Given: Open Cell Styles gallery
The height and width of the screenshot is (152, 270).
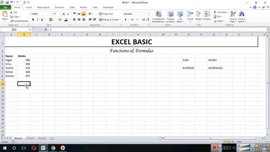Looking at the screenshot, I should [180, 17].
